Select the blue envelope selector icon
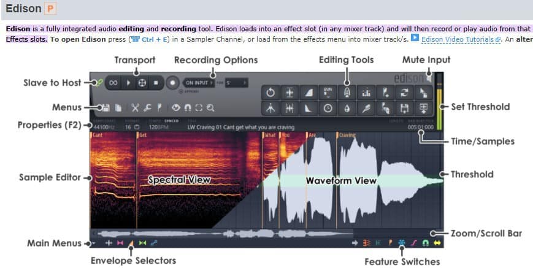The image size is (533, 268). pyautogui.click(x=154, y=243)
